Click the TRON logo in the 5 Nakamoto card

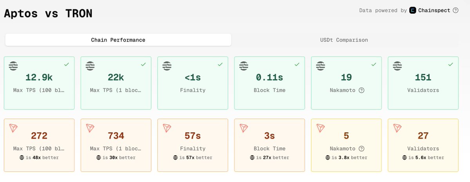coord(321,128)
